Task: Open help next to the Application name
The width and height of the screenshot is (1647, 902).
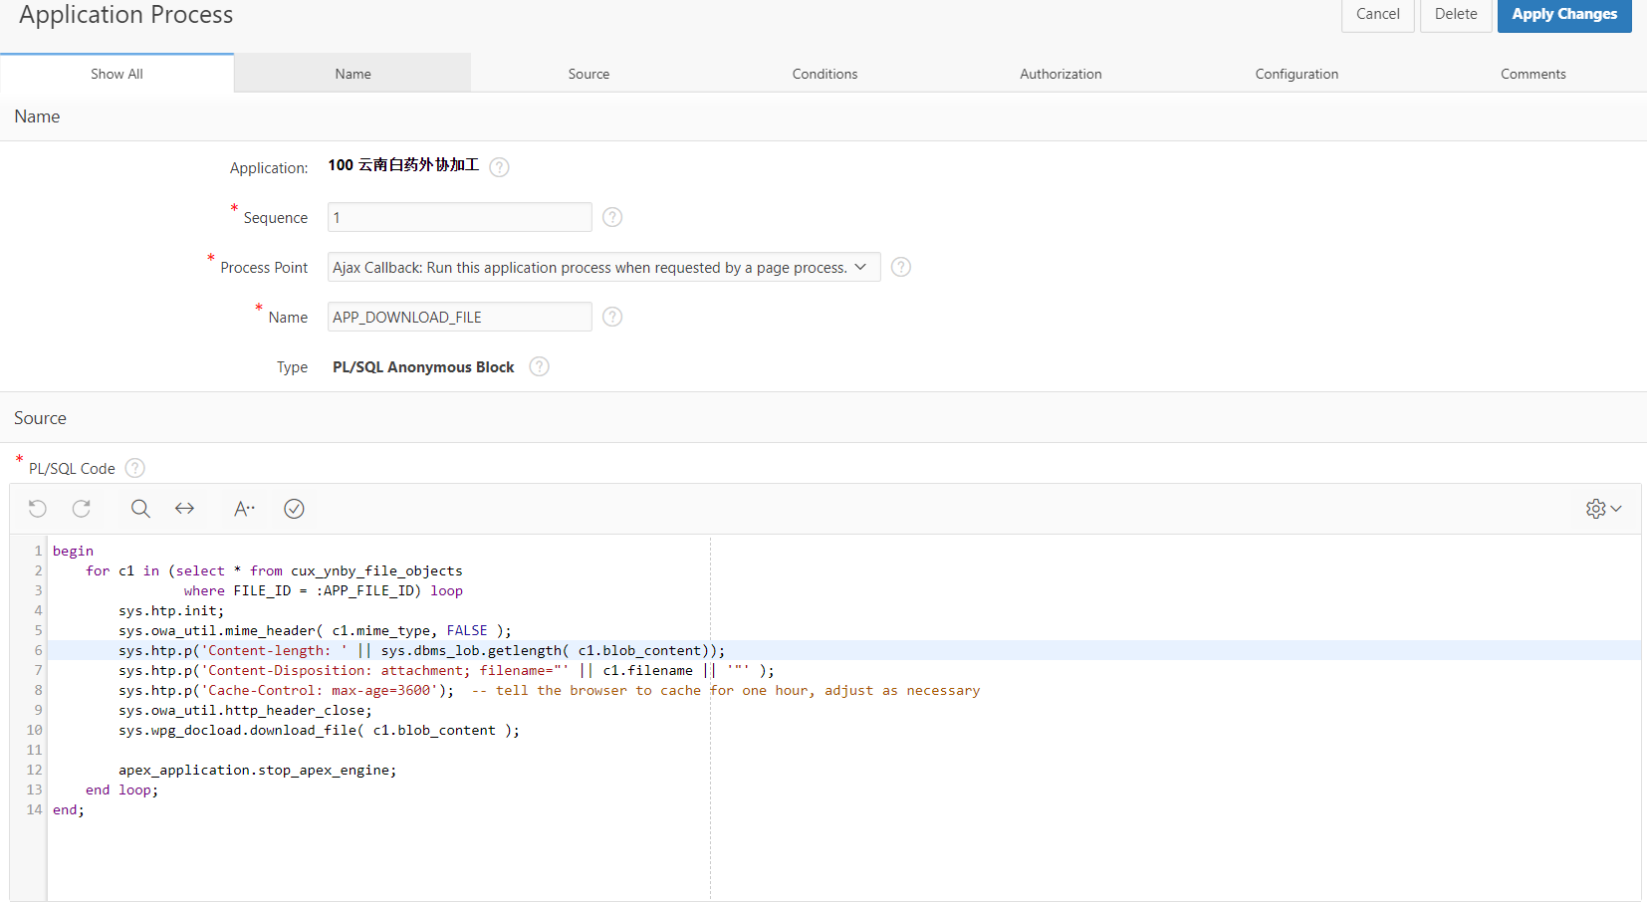Action: click(x=499, y=166)
